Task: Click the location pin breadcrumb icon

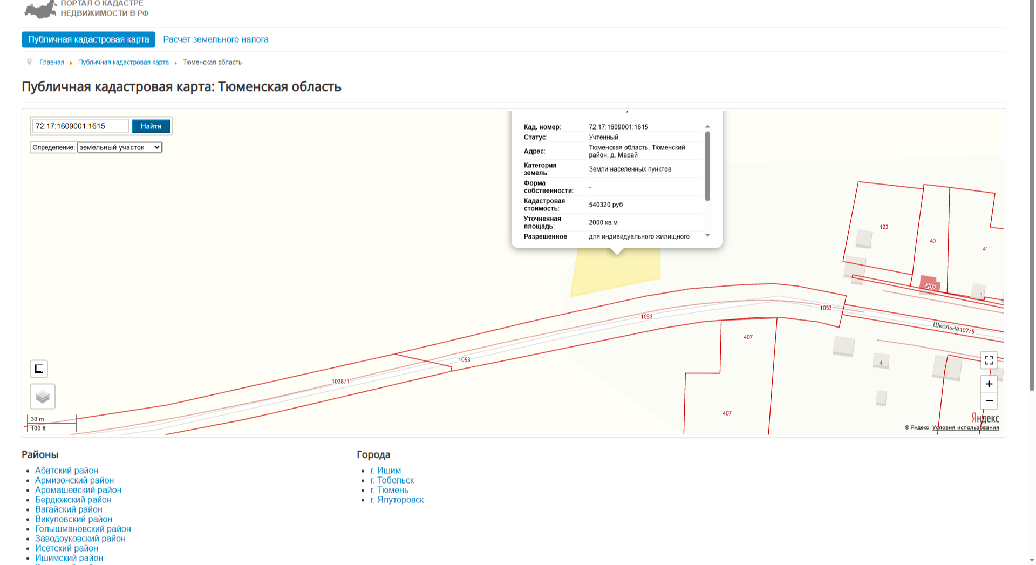Action: pos(29,62)
